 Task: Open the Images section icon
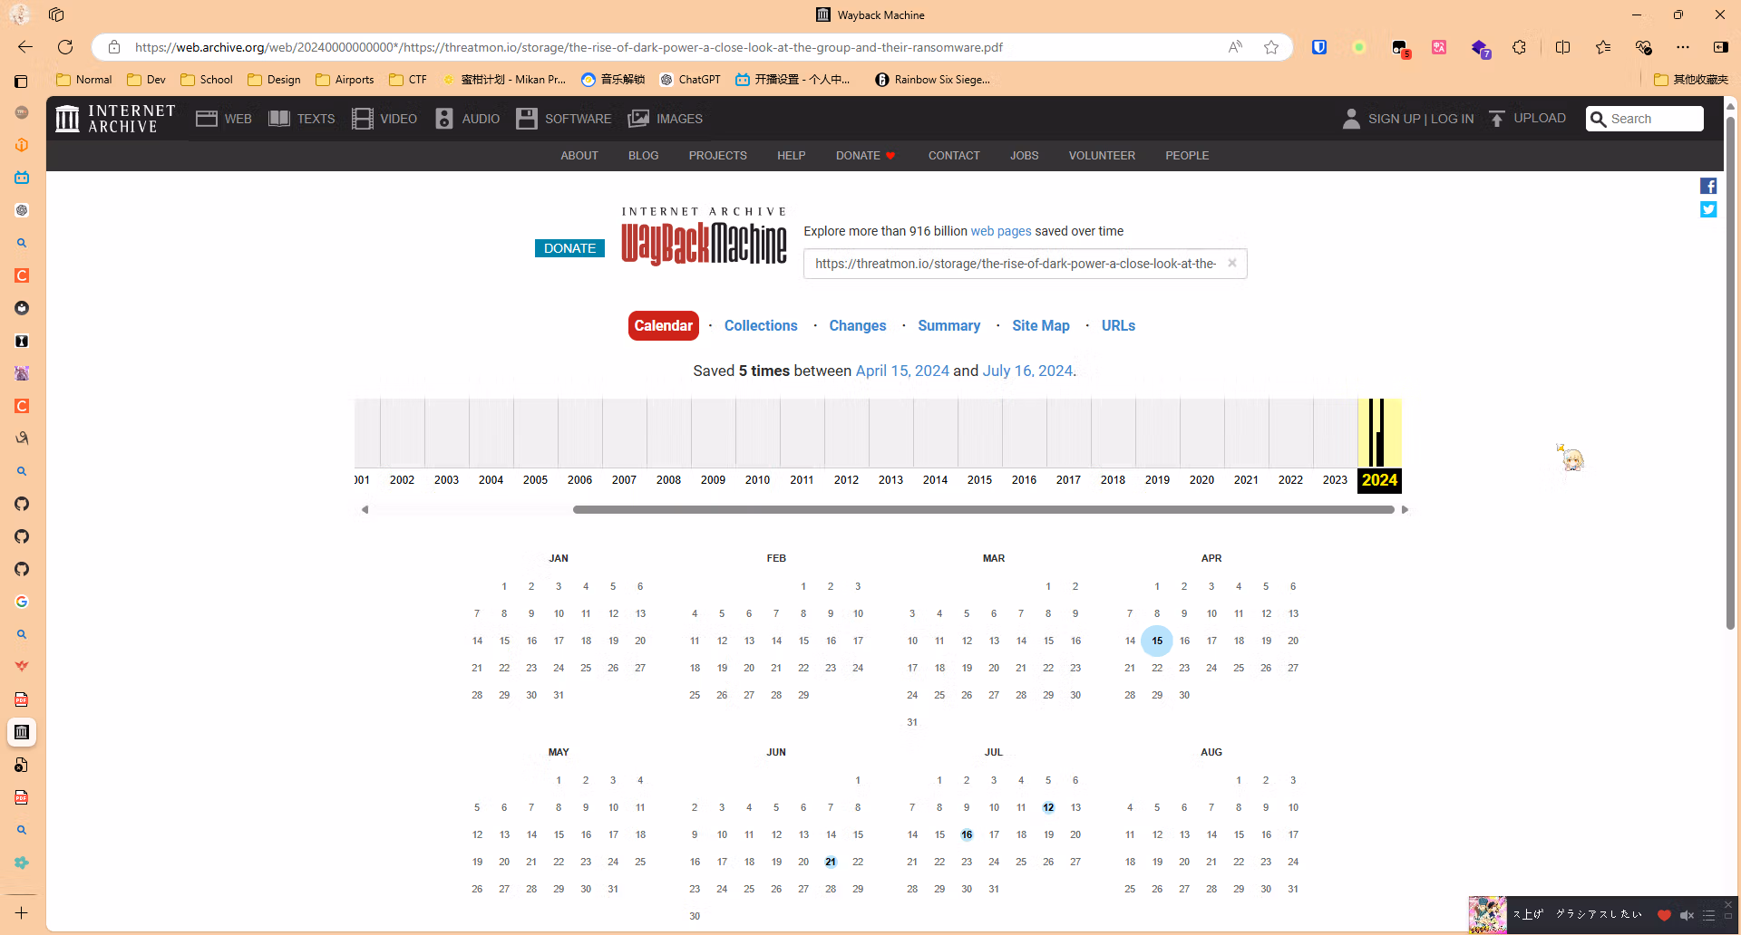(x=639, y=119)
